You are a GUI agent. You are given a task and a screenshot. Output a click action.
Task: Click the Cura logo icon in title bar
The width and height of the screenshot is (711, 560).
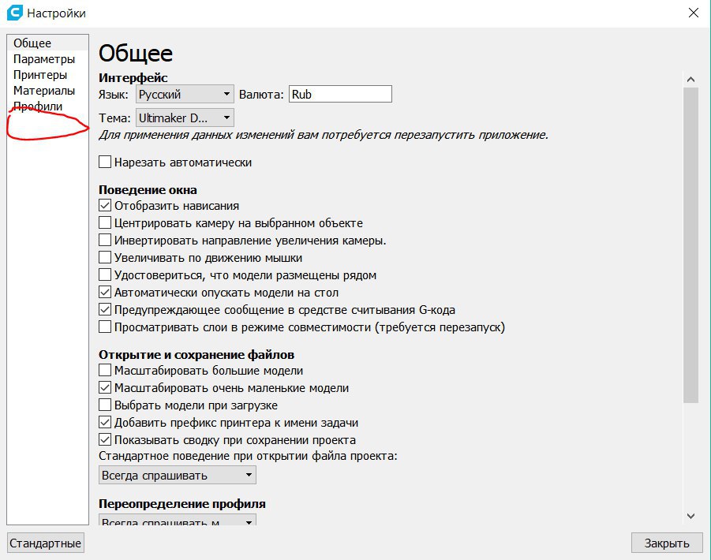click(14, 13)
